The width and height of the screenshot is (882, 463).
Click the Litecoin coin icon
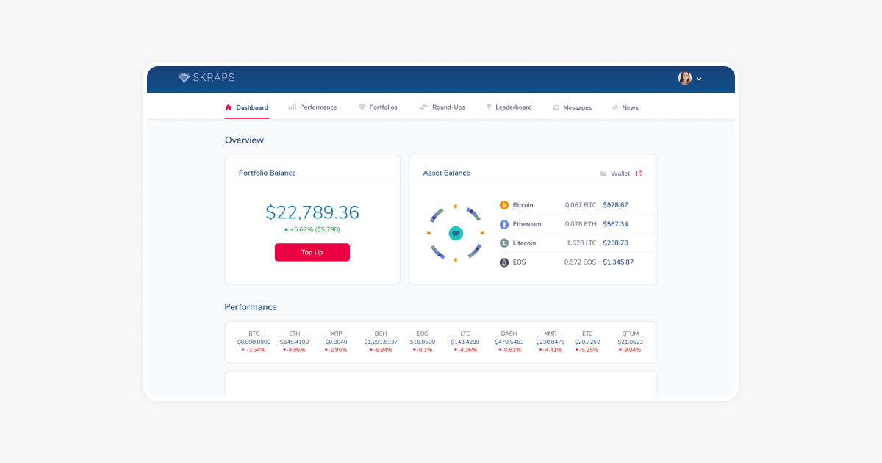coord(504,243)
